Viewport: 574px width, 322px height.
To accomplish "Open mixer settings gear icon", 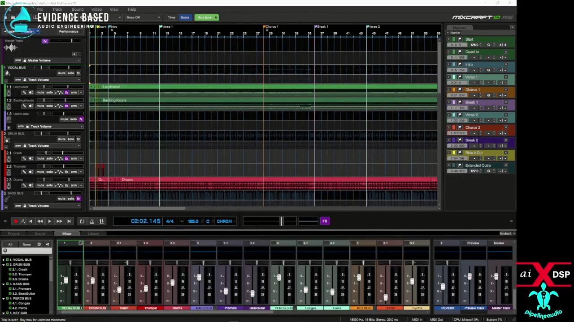I will point(39,244).
